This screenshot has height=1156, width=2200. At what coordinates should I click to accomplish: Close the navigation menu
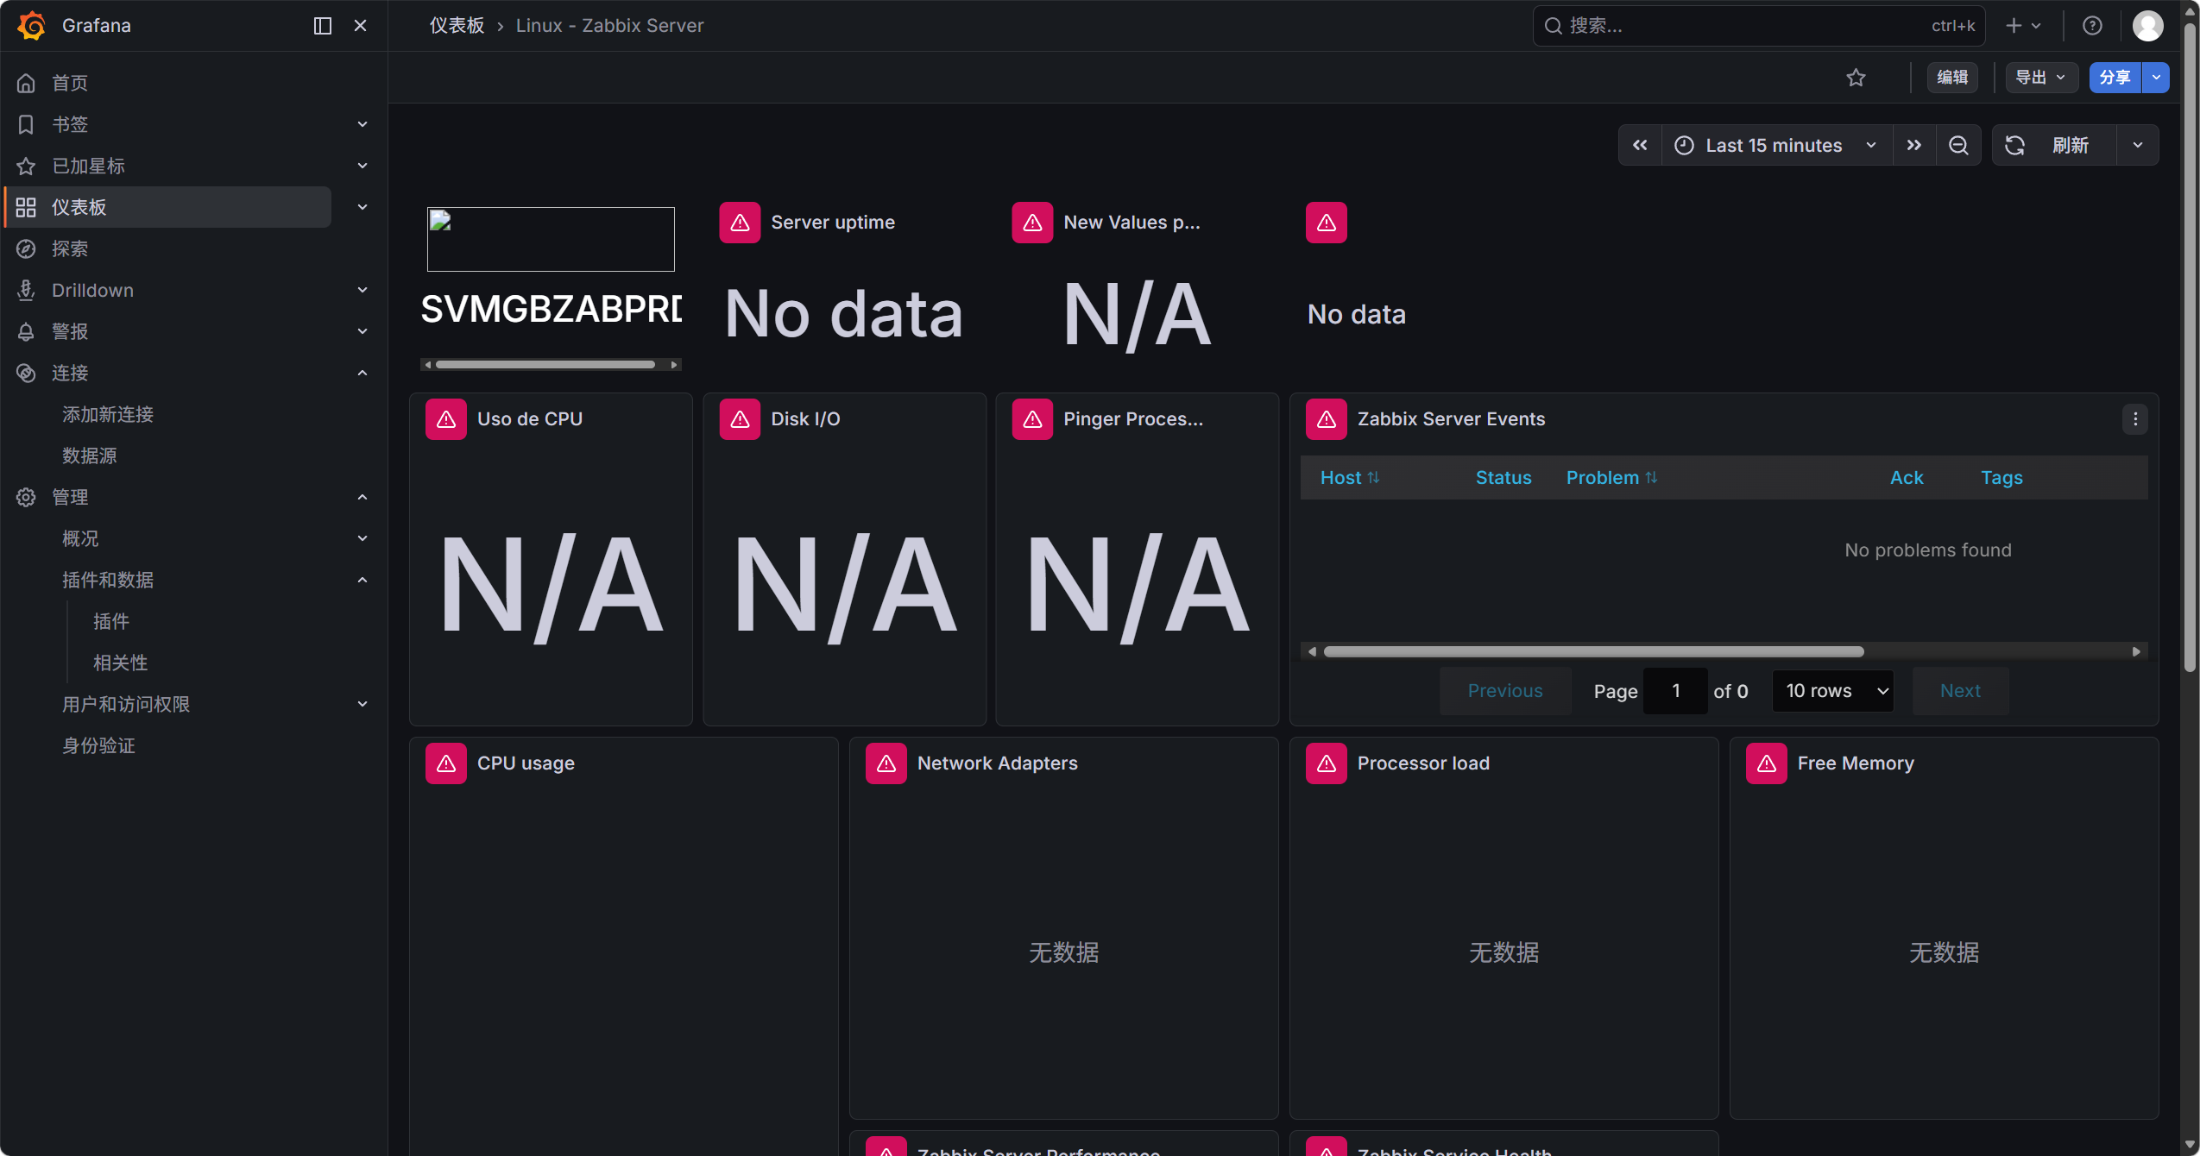point(361,26)
